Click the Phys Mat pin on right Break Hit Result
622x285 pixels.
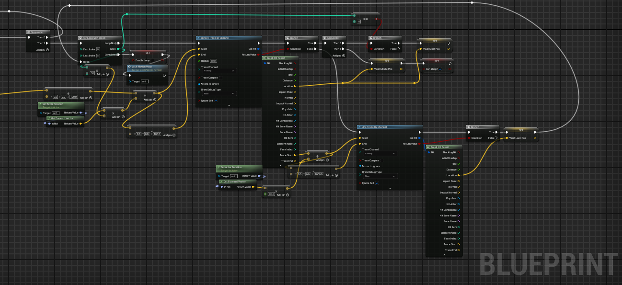[x=459, y=198]
